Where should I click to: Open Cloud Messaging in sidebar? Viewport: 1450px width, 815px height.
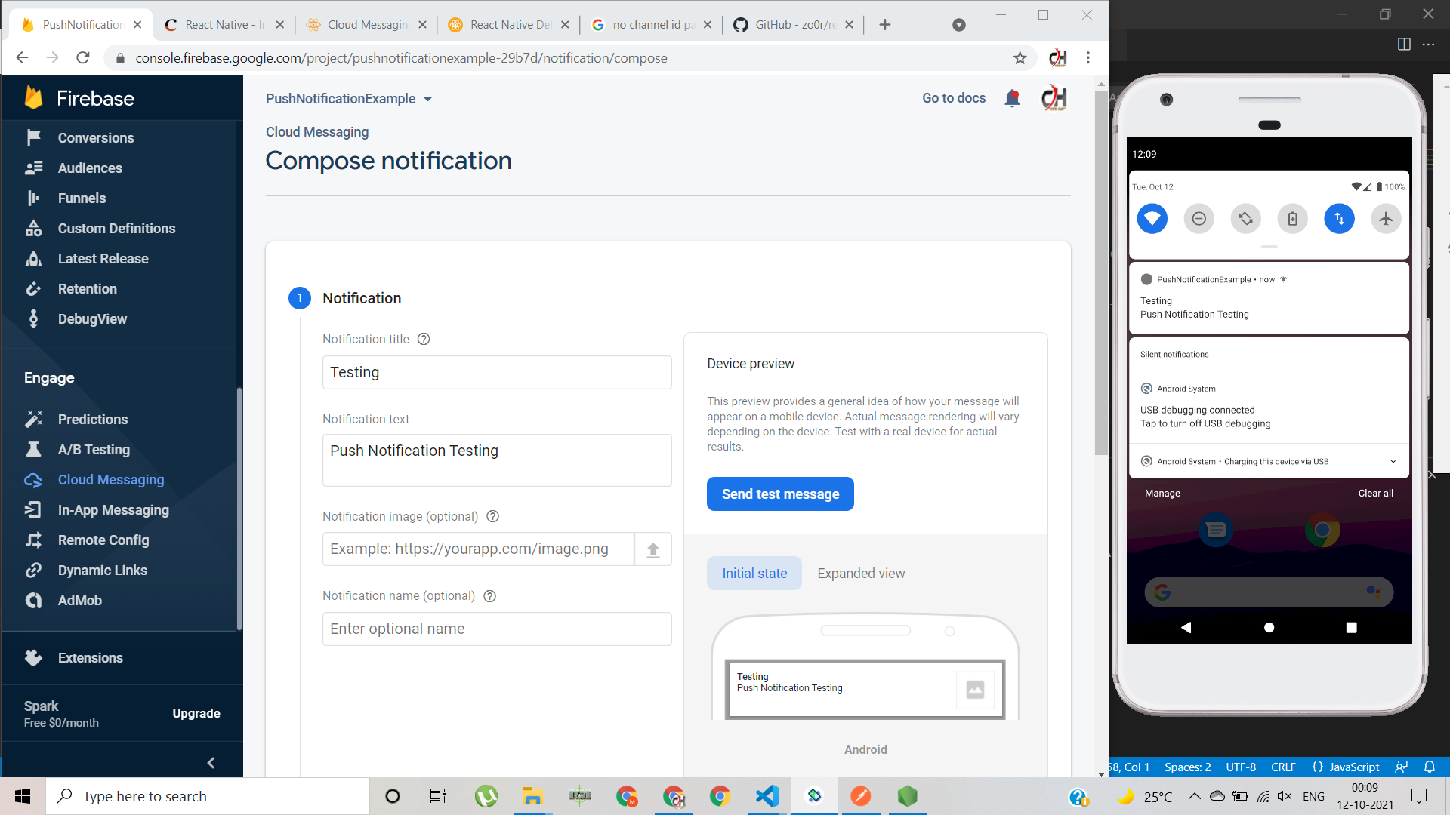[x=111, y=480]
